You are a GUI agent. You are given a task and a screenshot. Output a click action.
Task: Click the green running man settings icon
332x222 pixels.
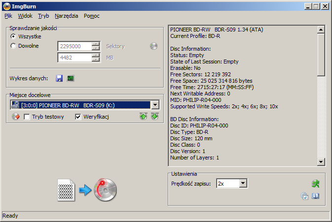tap(316, 184)
